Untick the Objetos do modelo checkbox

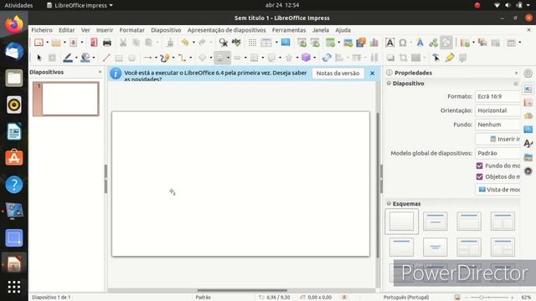click(479, 176)
